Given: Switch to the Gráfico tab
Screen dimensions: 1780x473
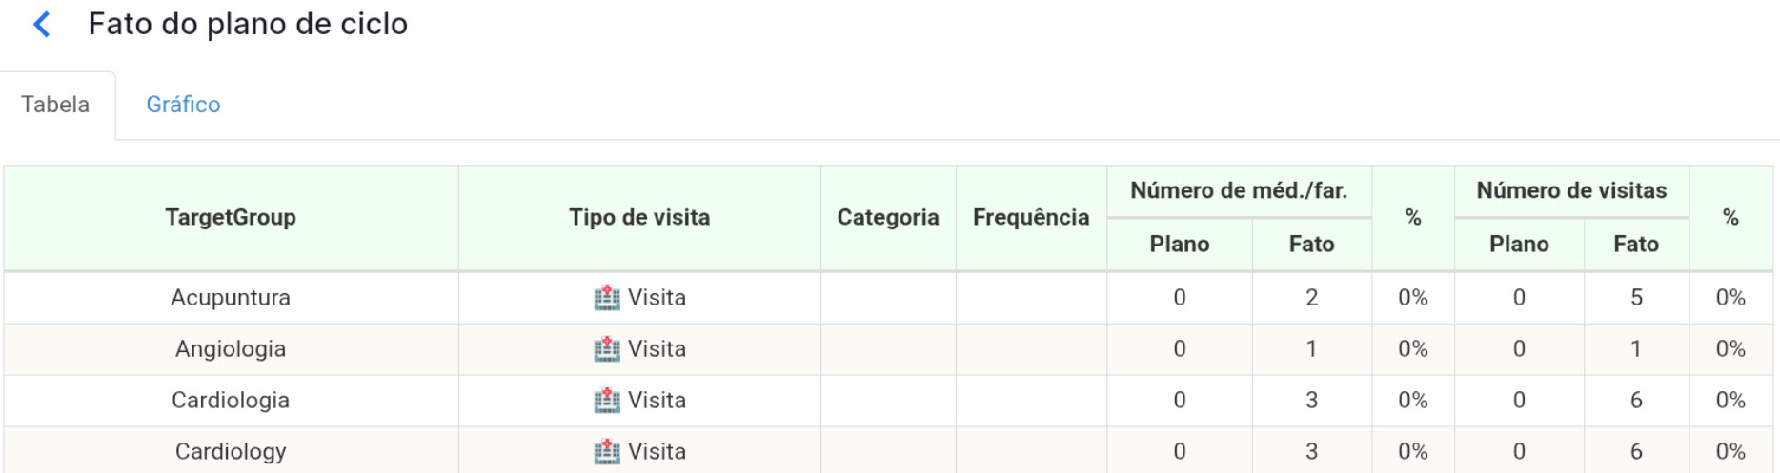Looking at the screenshot, I should pyautogui.click(x=183, y=105).
